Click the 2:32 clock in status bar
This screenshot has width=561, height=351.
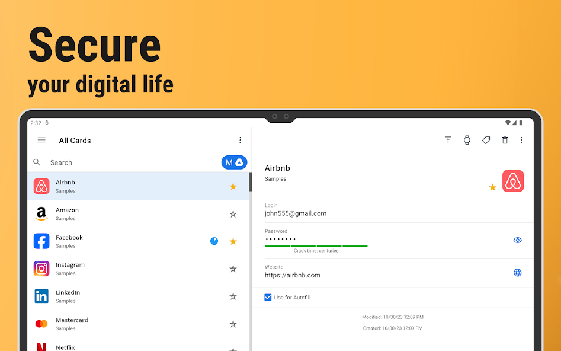tap(36, 123)
